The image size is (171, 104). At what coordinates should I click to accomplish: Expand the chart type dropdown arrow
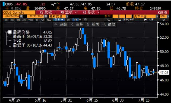click(x=80, y=20)
